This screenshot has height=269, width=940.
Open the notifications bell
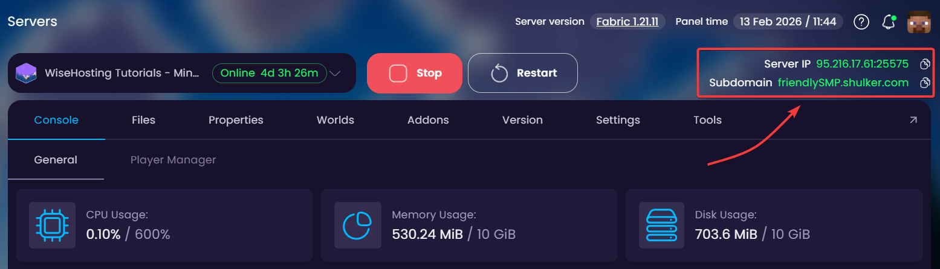tap(889, 22)
